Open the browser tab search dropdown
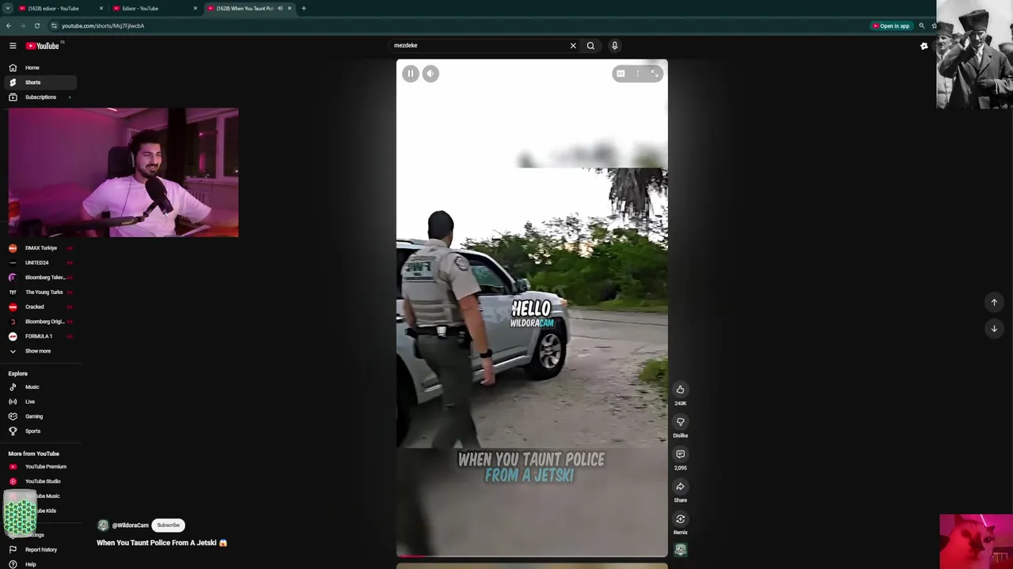The image size is (1013, 569). point(7,9)
